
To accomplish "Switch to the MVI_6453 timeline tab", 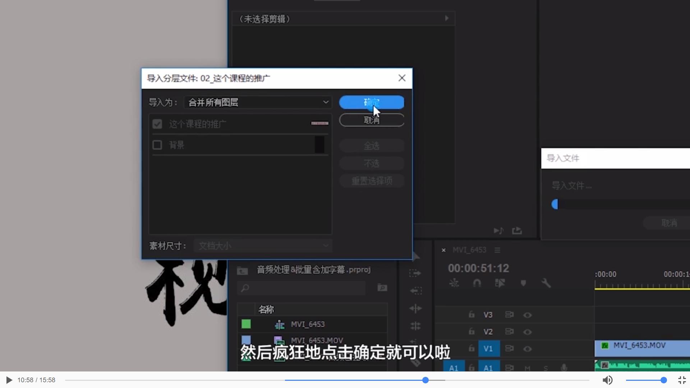I will tap(469, 250).
